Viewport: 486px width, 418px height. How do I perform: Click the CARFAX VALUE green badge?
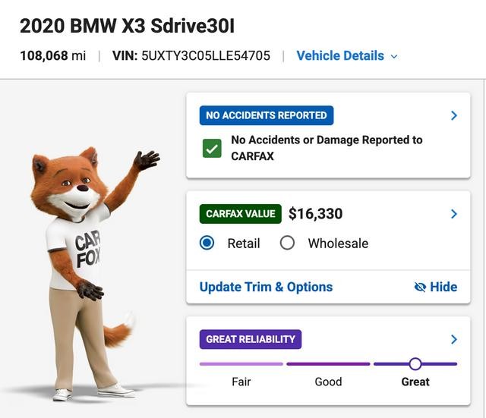[x=241, y=214]
